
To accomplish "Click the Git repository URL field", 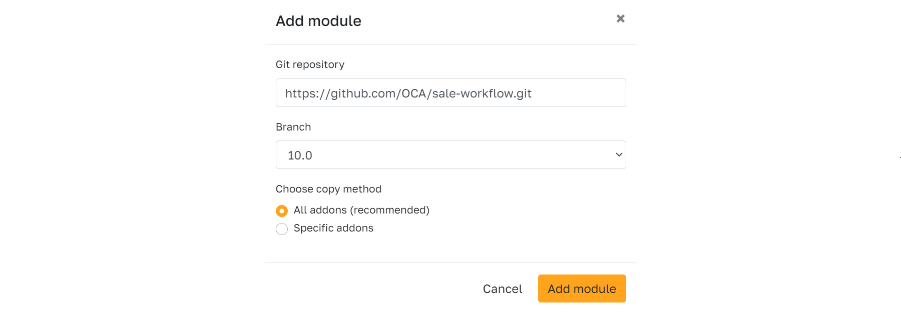I will [x=450, y=93].
